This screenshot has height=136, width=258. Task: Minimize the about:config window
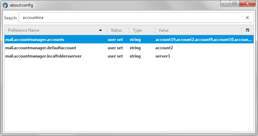click(225, 4)
